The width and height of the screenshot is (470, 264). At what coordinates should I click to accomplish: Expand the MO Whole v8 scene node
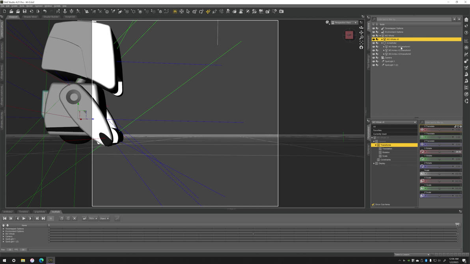coord(382,39)
